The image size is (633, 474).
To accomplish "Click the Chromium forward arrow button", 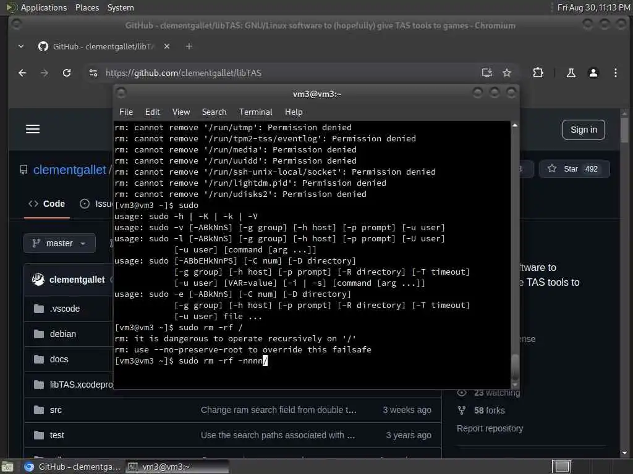I will [x=45, y=73].
